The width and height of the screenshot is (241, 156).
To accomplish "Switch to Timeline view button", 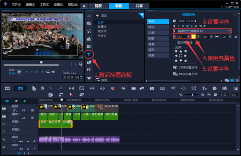I will tap(20, 88).
